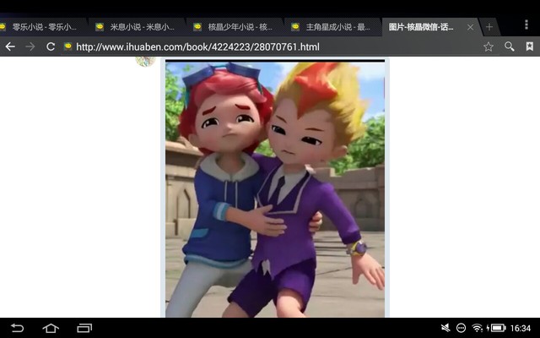Bookmark this page with the star icon
The image size is (540, 338).
(x=489, y=46)
